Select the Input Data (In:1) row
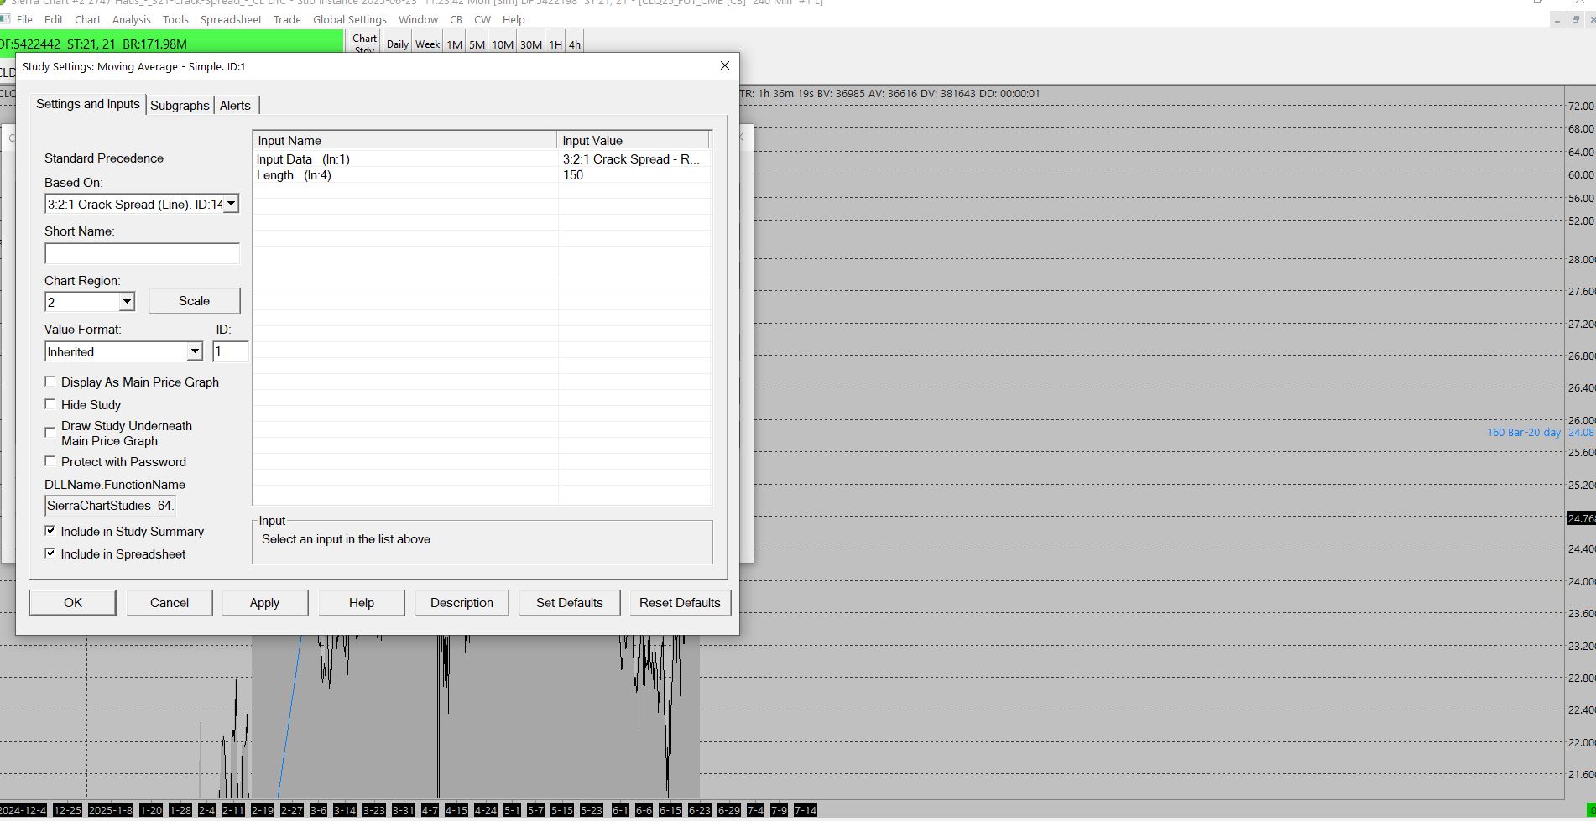 point(482,159)
